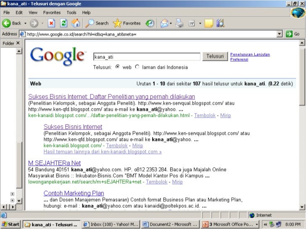This screenshot has width=306, height=229.
Task: Go to the Home page icon
Action: click(76, 23)
